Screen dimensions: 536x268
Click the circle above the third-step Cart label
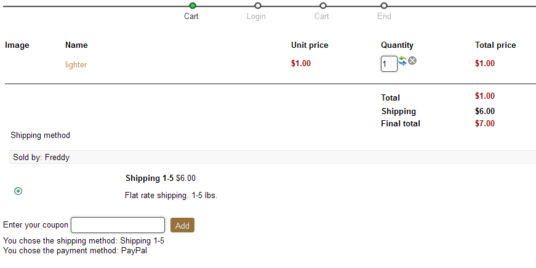coord(323,6)
